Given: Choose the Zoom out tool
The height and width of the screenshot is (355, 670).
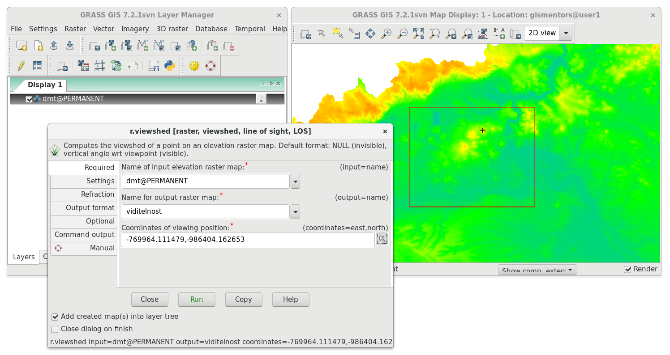Looking at the screenshot, I should 402,34.
